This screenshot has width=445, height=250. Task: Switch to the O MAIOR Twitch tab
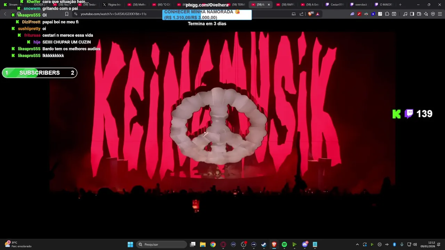click(x=384, y=5)
